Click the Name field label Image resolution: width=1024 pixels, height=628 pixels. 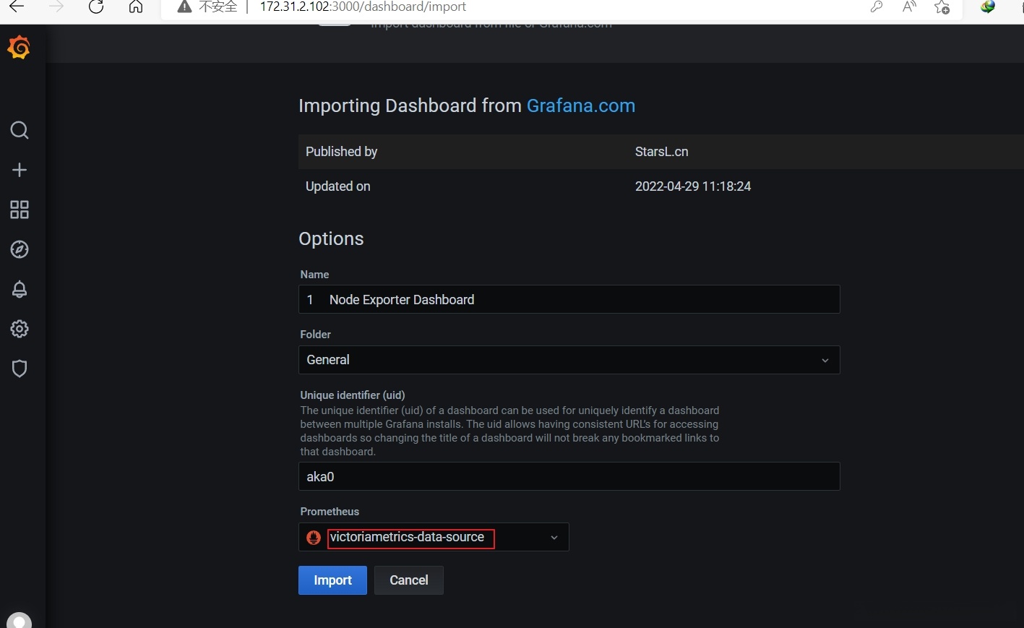[314, 275]
